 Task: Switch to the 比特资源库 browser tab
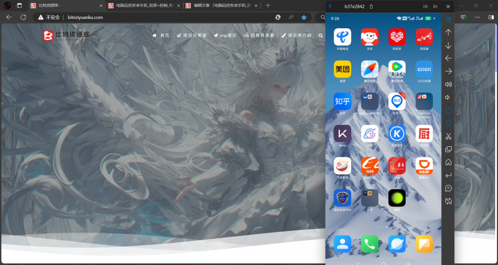(67, 5)
